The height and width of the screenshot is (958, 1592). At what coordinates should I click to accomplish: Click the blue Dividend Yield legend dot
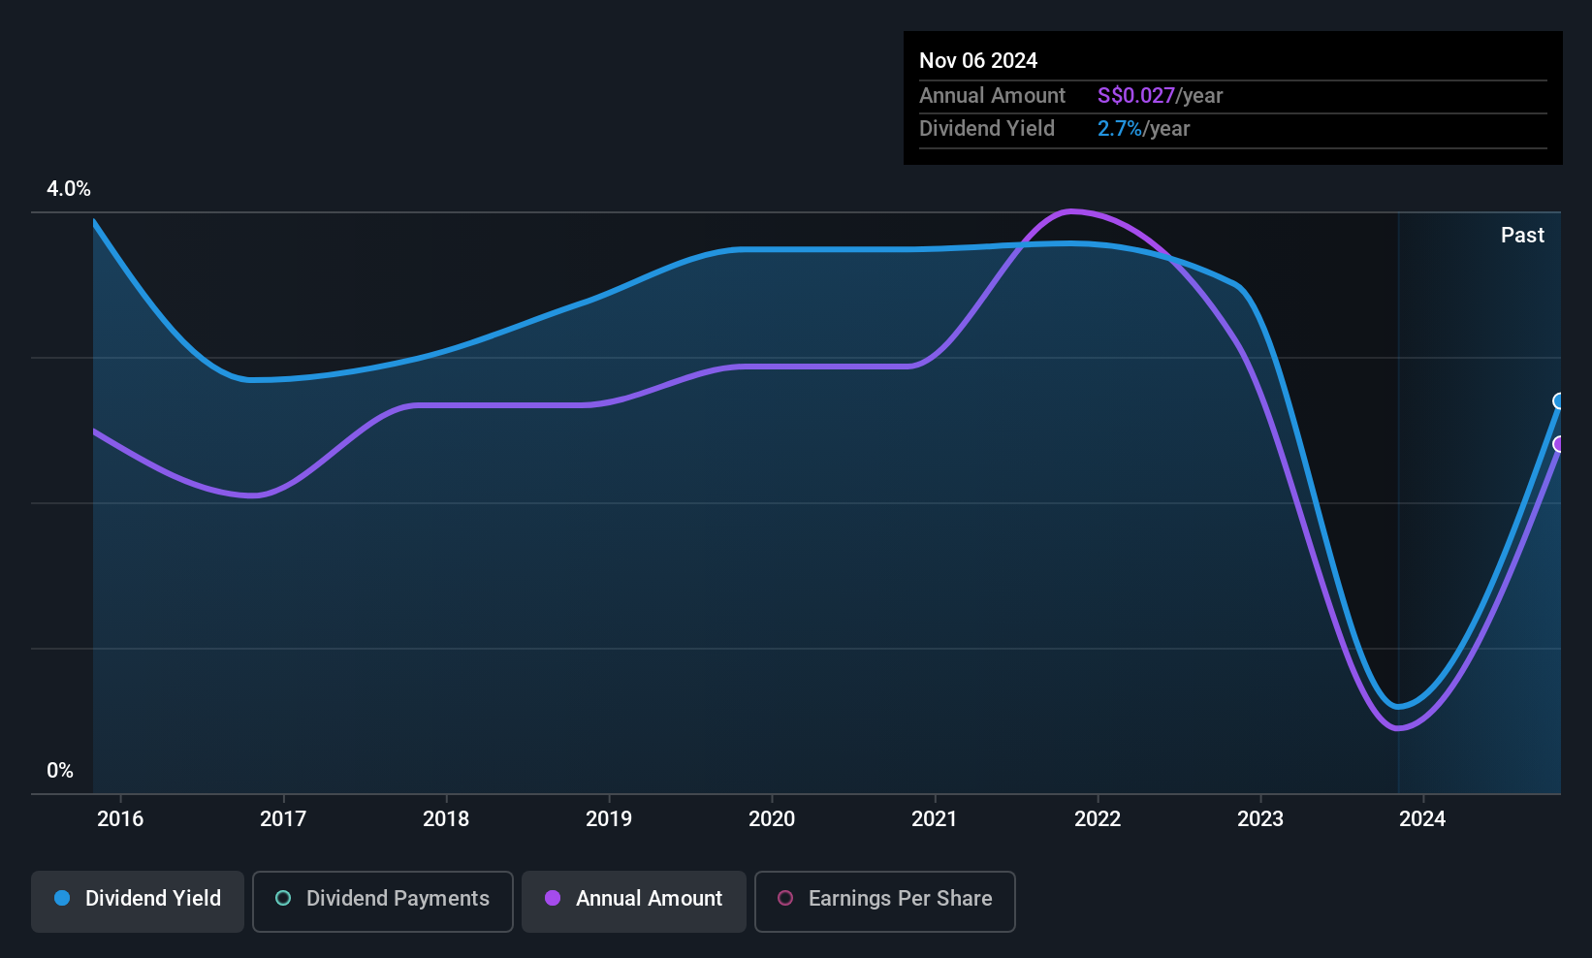(x=62, y=898)
